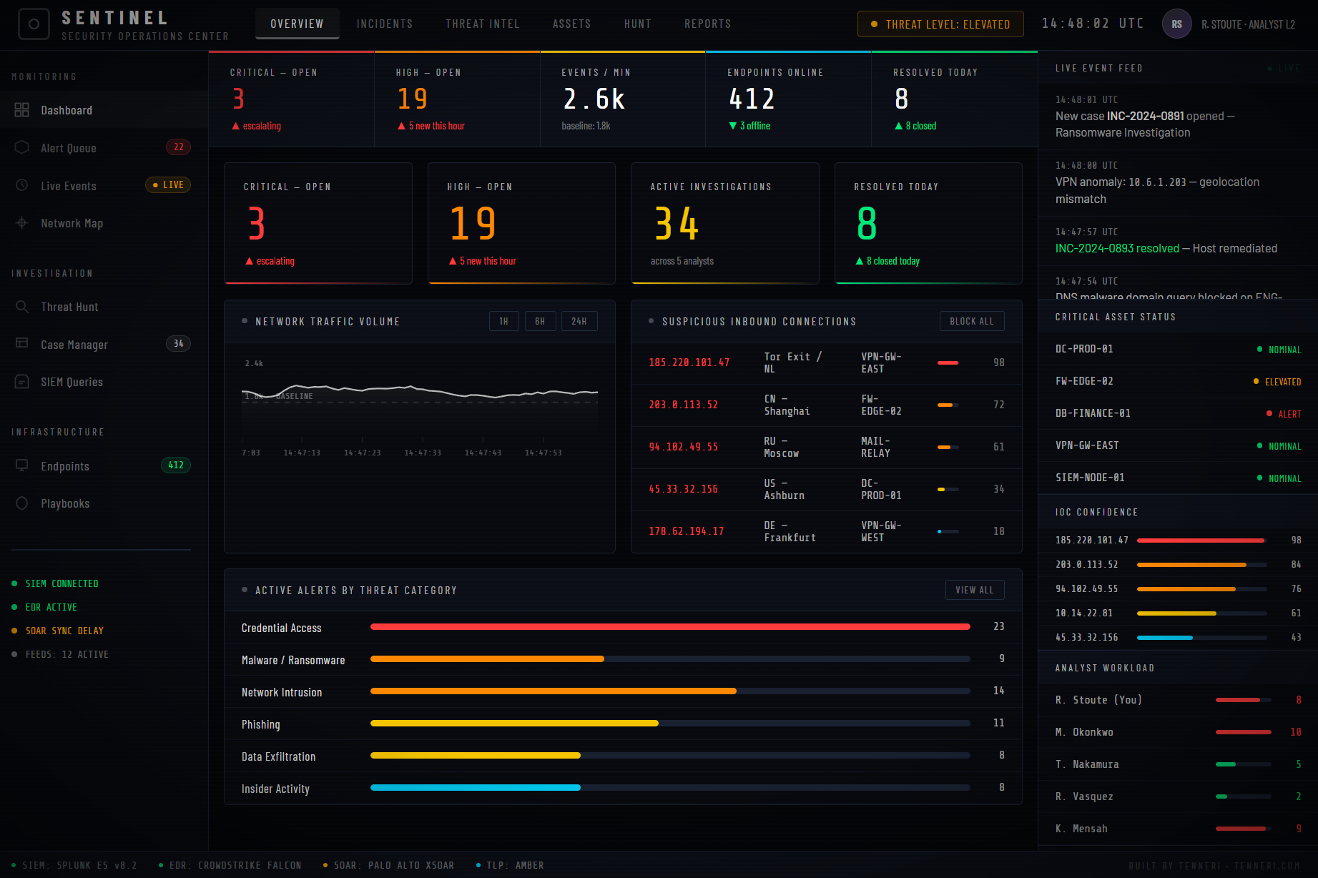Click the SIEM Queries icon
The height and width of the screenshot is (878, 1318).
pos(22,382)
